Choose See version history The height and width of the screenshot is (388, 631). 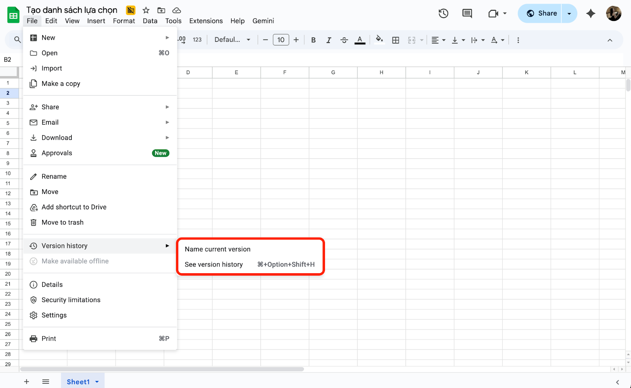(214, 265)
